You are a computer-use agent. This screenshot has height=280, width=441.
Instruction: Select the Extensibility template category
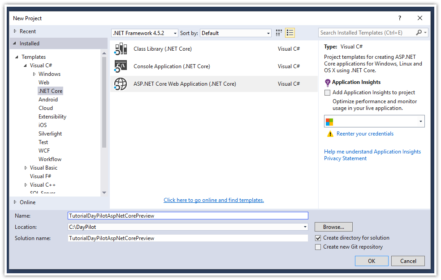tap(52, 117)
